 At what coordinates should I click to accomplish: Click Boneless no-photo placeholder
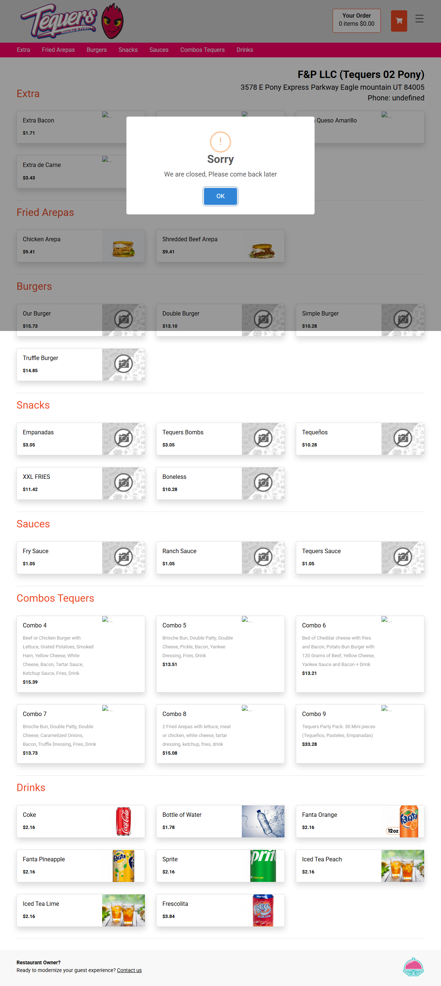[x=263, y=483]
